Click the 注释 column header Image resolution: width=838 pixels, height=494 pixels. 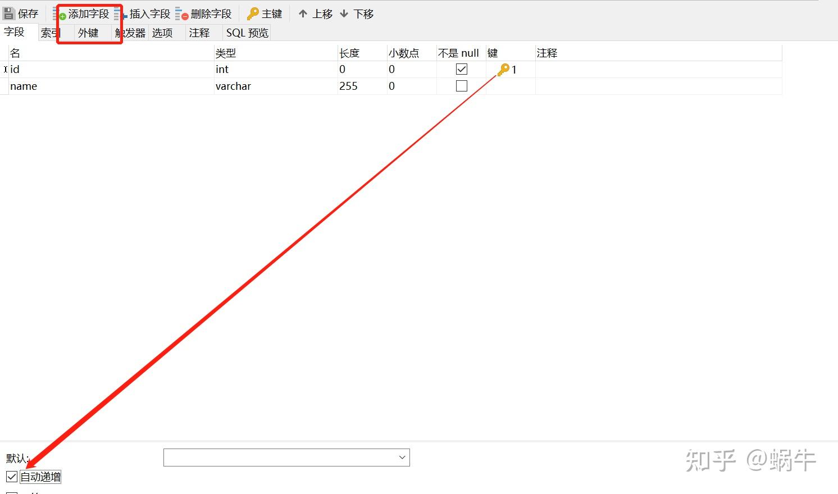click(x=658, y=53)
